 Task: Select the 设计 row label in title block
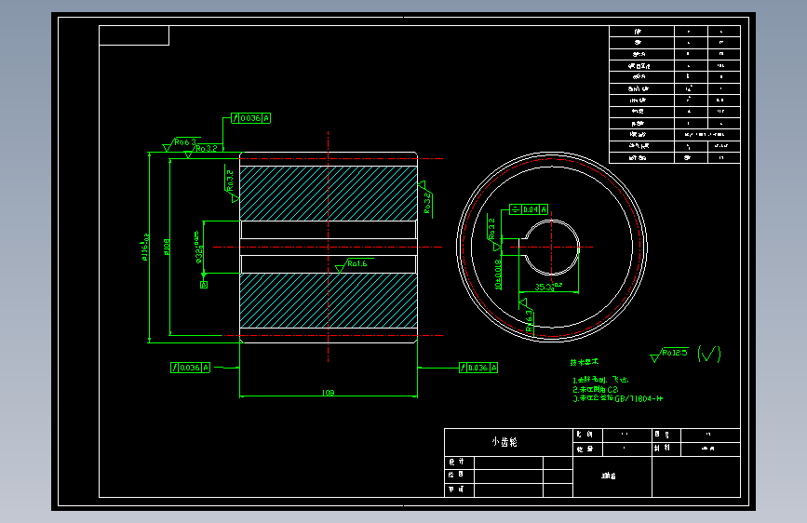coord(459,463)
